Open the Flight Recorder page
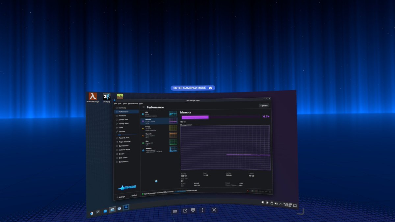Viewport: 395px width, 222px height. pyautogui.click(x=126, y=142)
